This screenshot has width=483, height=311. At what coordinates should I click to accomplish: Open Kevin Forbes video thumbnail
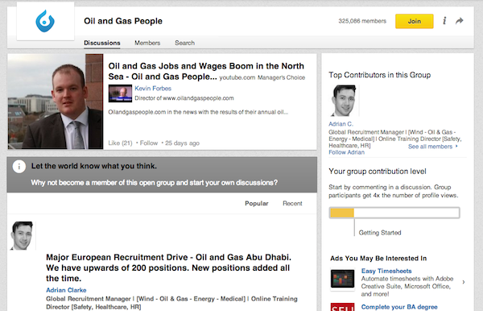point(120,93)
